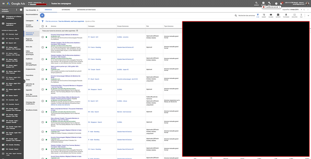The height and width of the screenshot is (159, 311).
Task: Open Vue d'ensemble page
Action: [31, 10]
